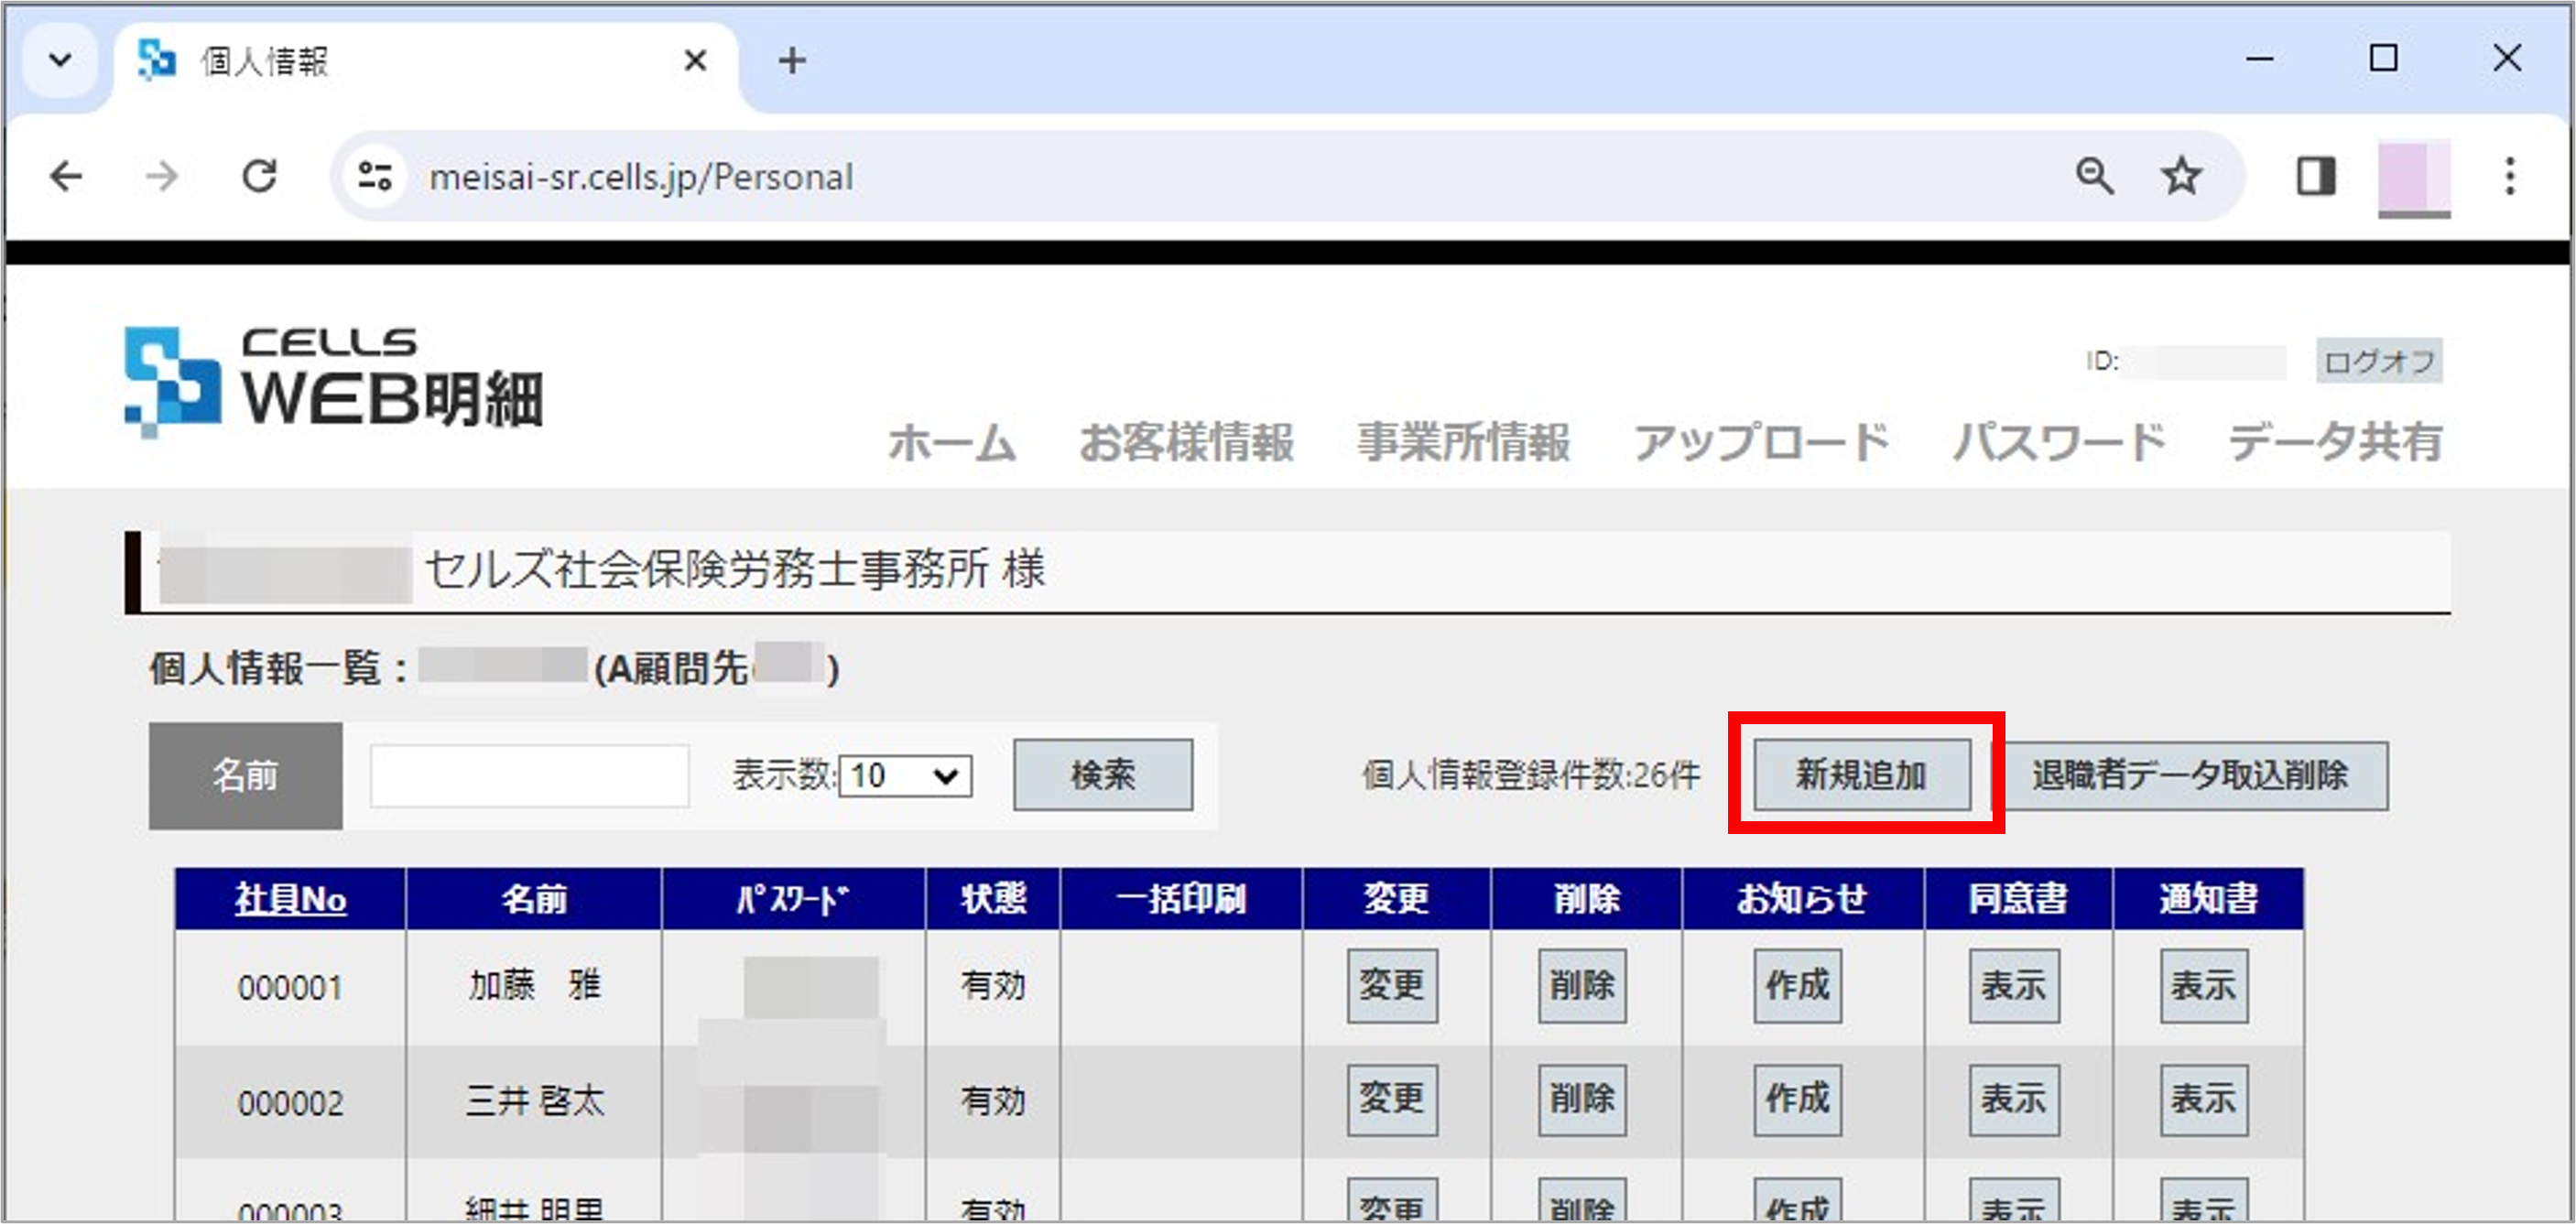Image resolution: width=2576 pixels, height=1224 pixels.
Task: Open the Chrome three-dot menu
Action: [x=2510, y=176]
